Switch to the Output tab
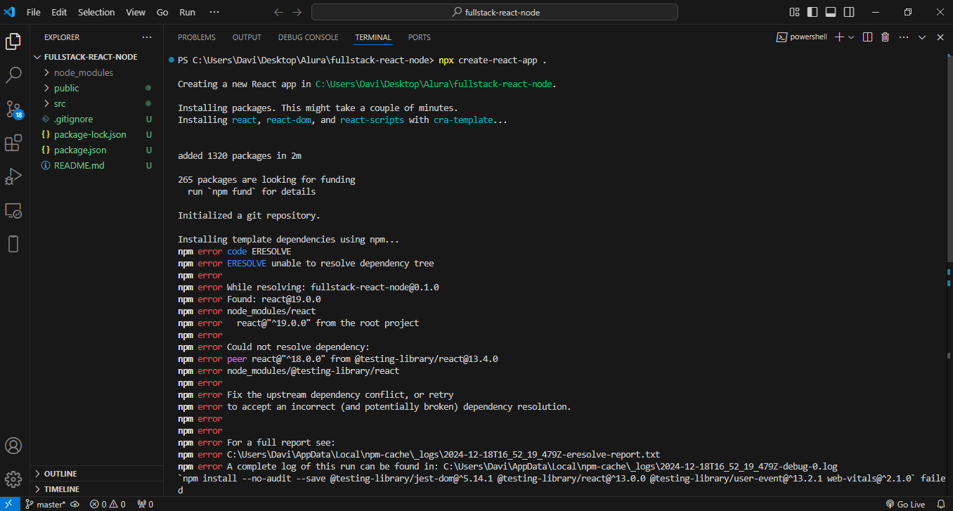 tap(247, 37)
